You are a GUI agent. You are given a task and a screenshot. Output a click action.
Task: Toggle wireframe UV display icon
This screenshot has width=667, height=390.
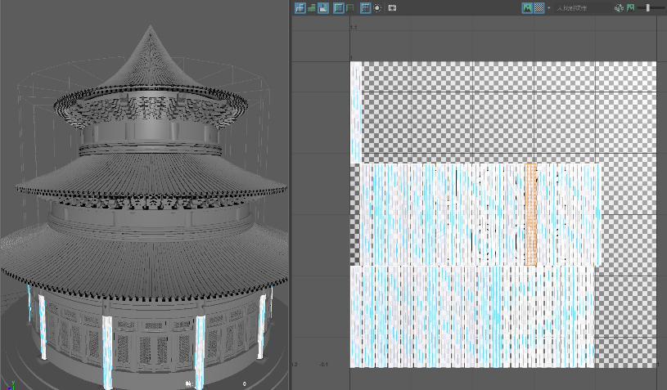pyautogui.click(x=300, y=7)
